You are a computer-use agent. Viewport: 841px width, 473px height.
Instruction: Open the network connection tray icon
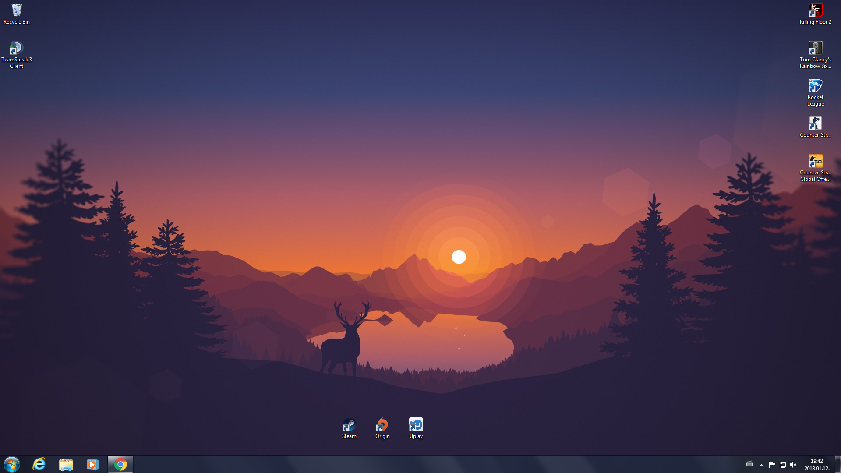click(x=782, y=465)
